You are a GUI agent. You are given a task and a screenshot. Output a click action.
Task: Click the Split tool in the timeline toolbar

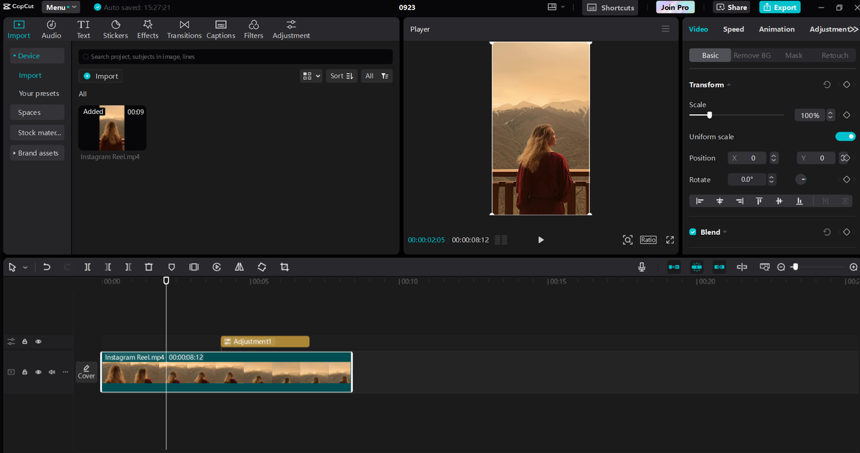[x=87, y=267]
